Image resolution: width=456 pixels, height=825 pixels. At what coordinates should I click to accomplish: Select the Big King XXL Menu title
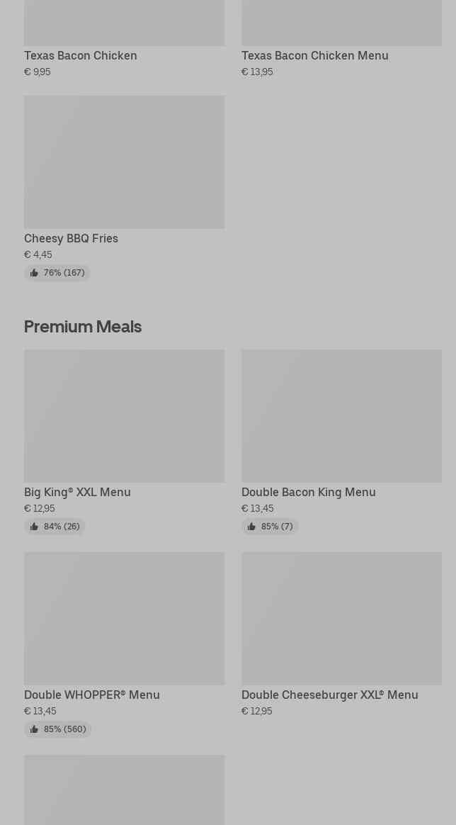tap(77, 493)
